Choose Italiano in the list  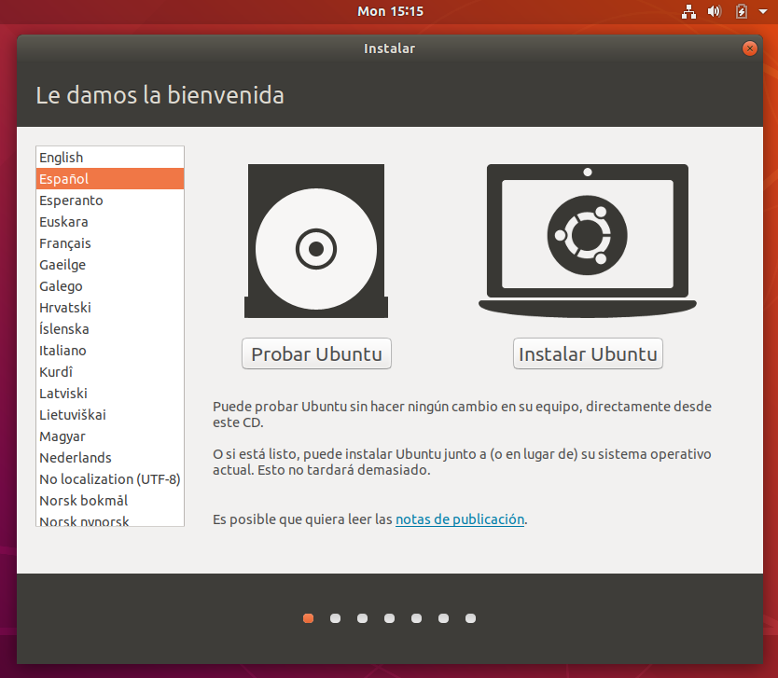pos(110,350)
